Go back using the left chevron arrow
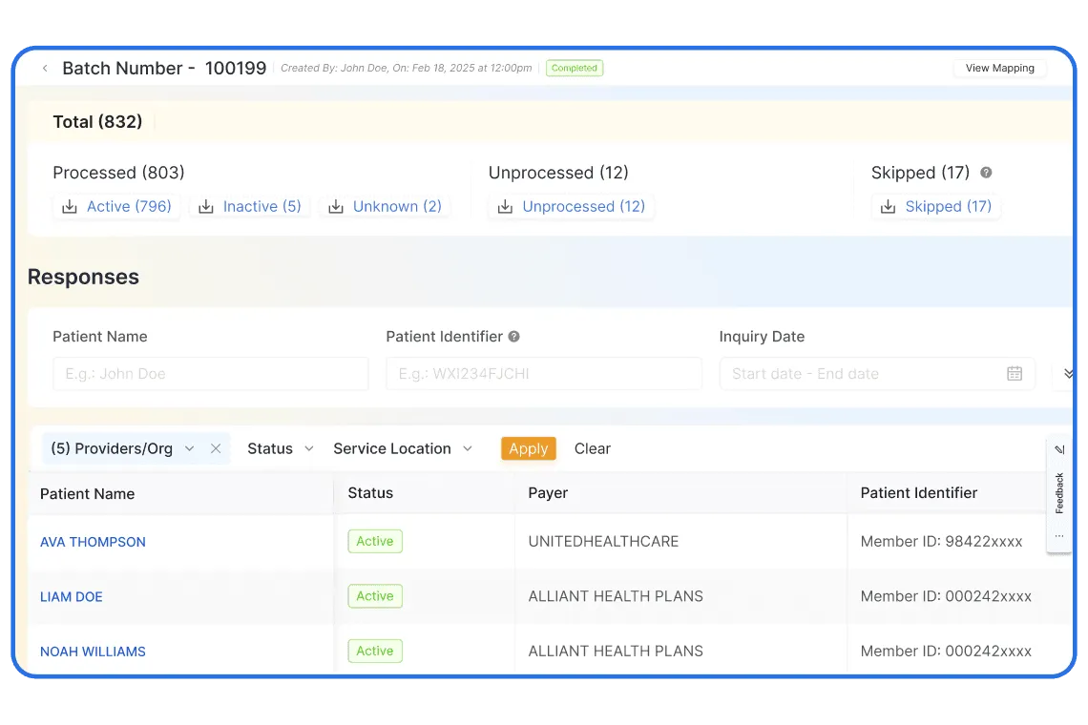The image size is (1088, 725). coord(45,68)
